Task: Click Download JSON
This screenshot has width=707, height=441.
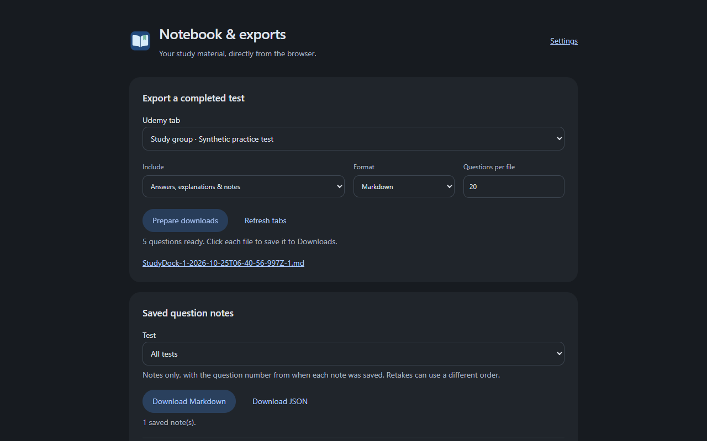Action: 280,401
